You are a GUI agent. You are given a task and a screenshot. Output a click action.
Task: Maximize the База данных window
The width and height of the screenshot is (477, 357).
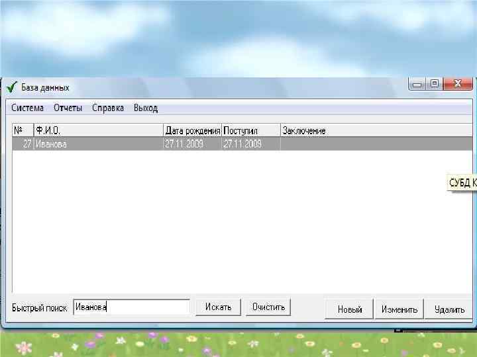pos(435,84)
